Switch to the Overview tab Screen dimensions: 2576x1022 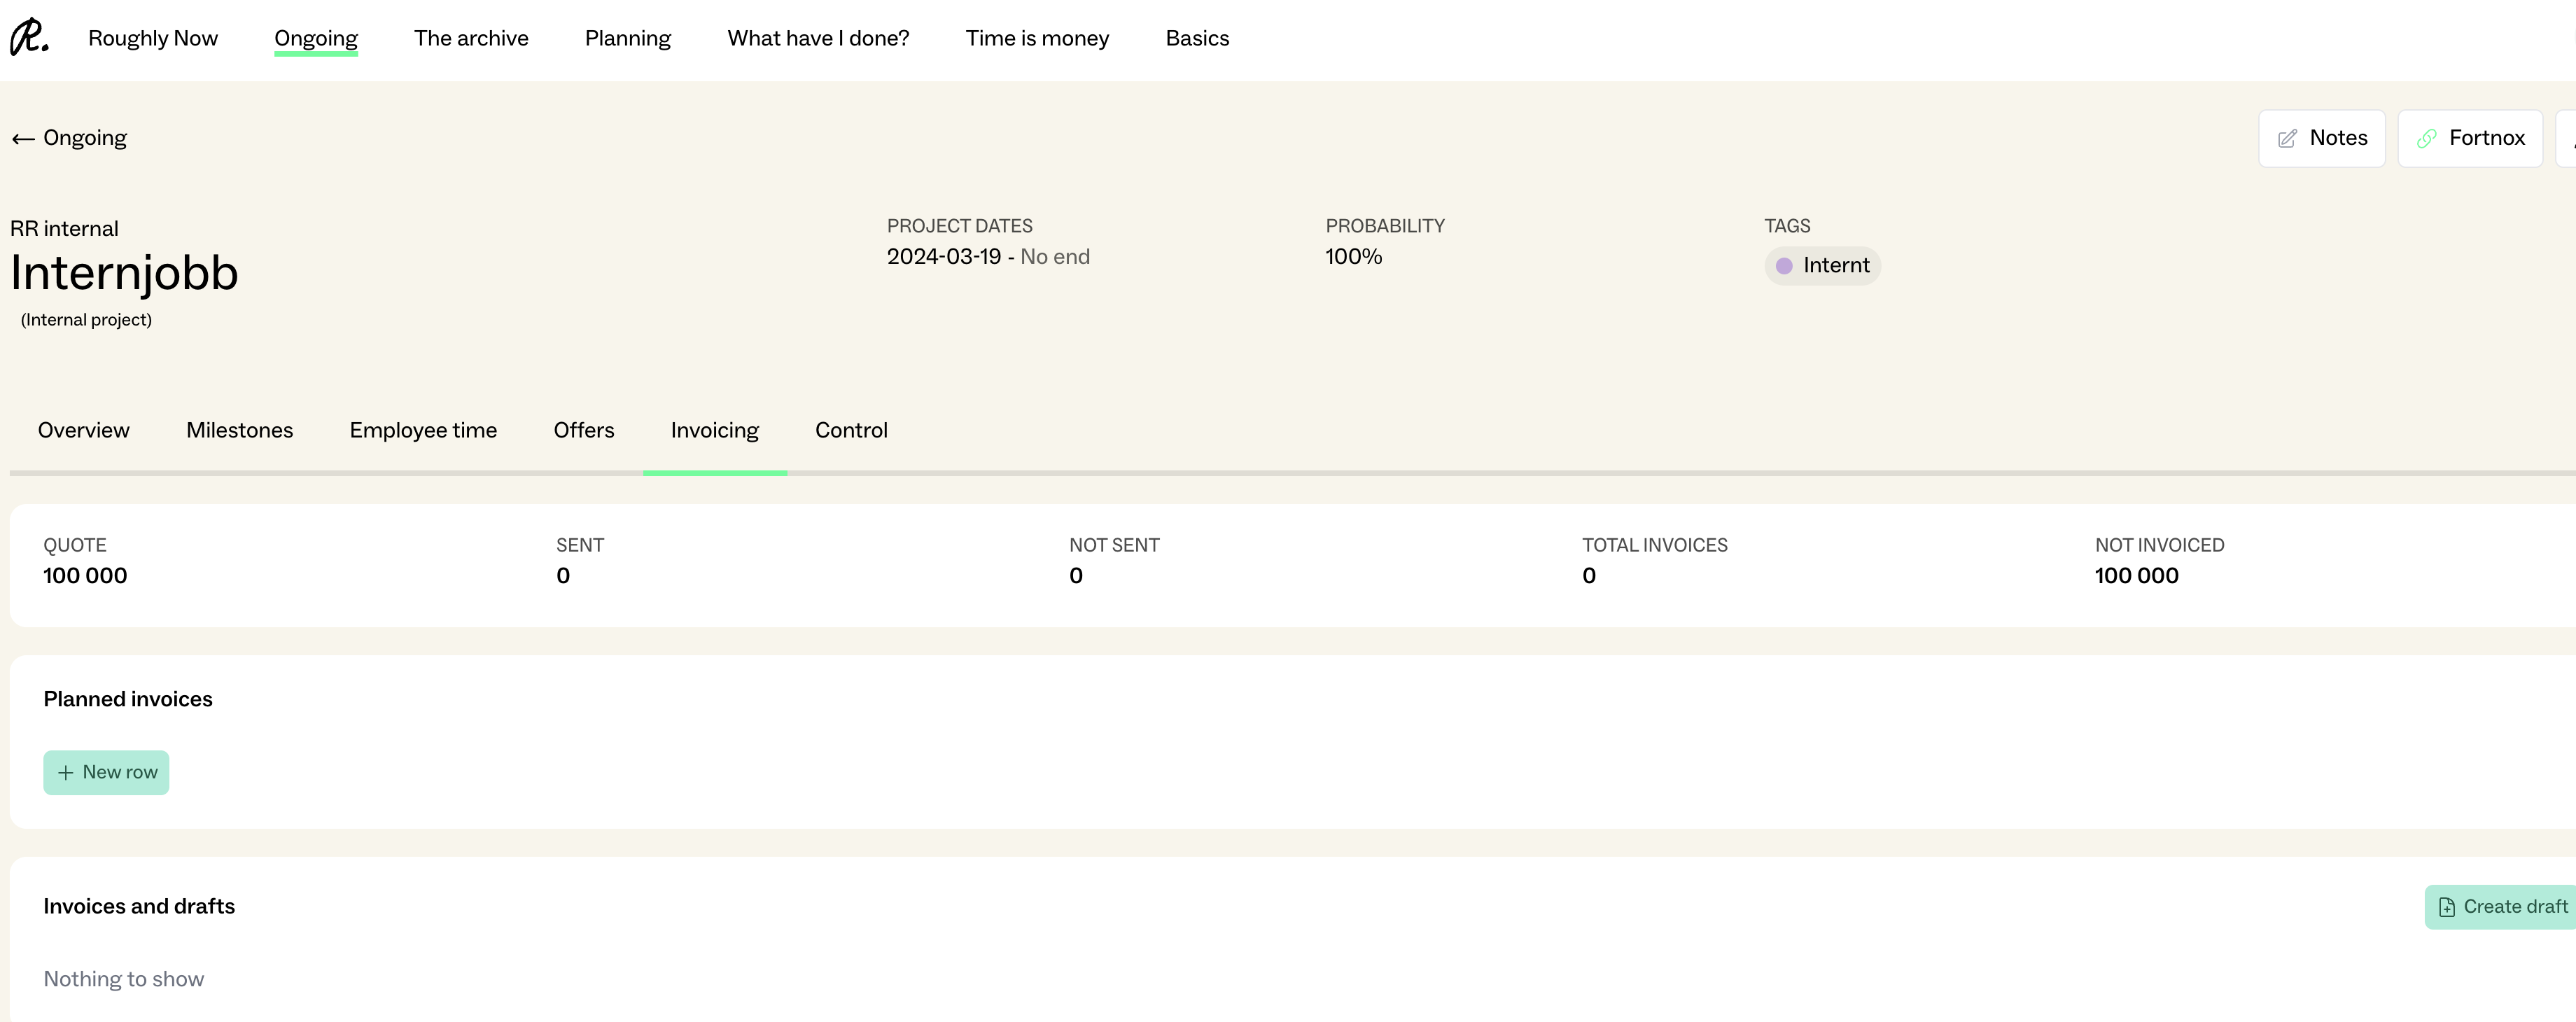point(84,430)
